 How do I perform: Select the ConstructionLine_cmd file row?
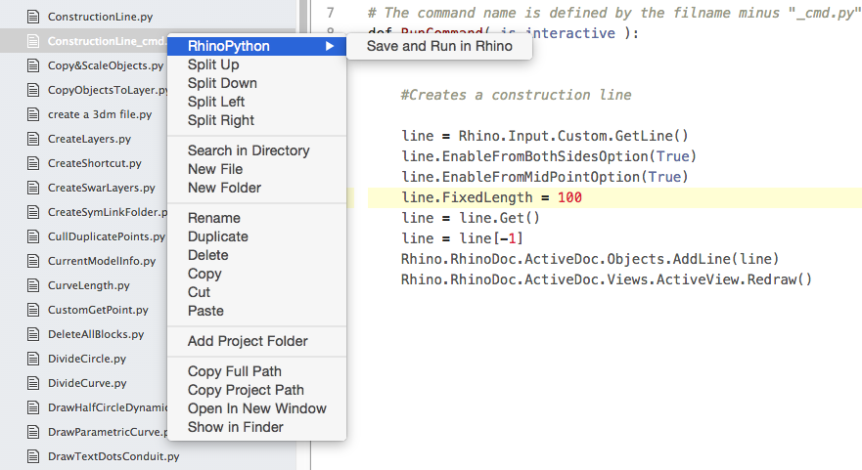pyautogui.click(x=83, y=41)
